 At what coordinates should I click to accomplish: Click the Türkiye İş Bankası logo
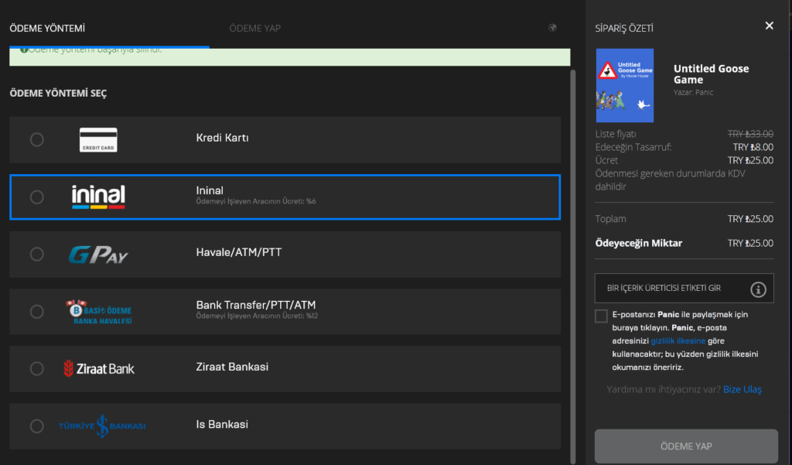(102, 426)
